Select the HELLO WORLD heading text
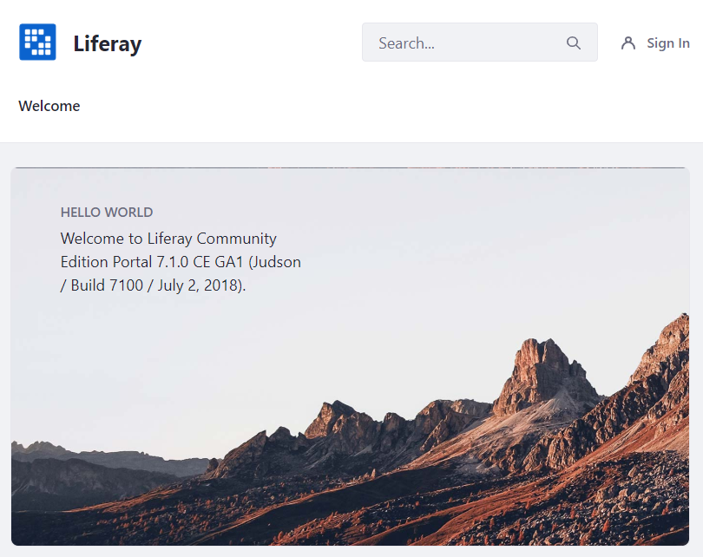Screen dimensions: 703x557 tap(107, 213)
